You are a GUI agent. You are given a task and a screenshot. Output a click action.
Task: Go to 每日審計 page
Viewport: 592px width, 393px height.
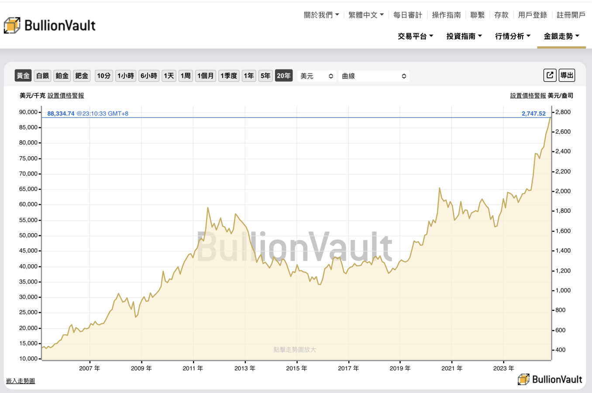pos(408,15)
